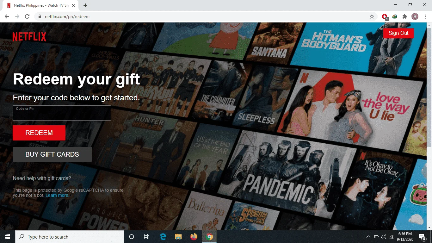Launch Firefox from the taskbar

(194, 237)
